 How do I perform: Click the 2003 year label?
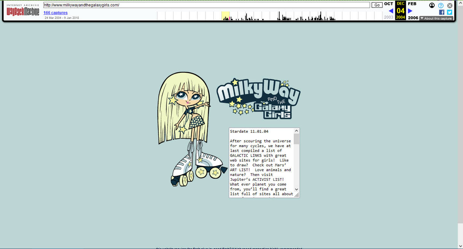[389, 17]
